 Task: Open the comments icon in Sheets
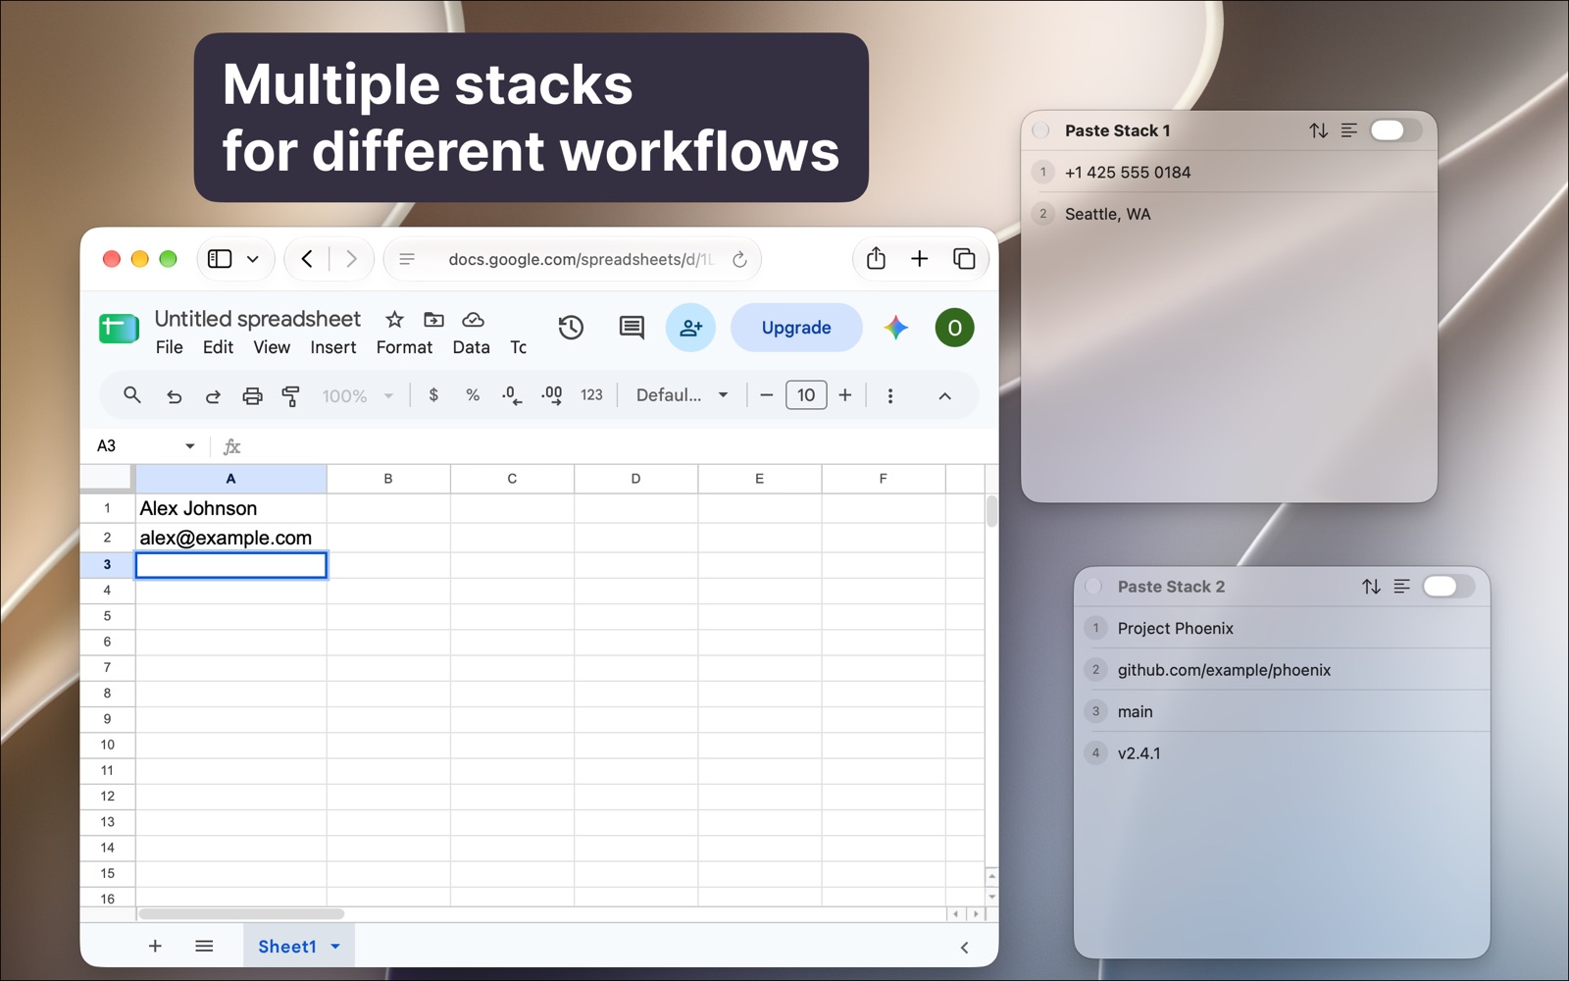(x=632, y=328)
